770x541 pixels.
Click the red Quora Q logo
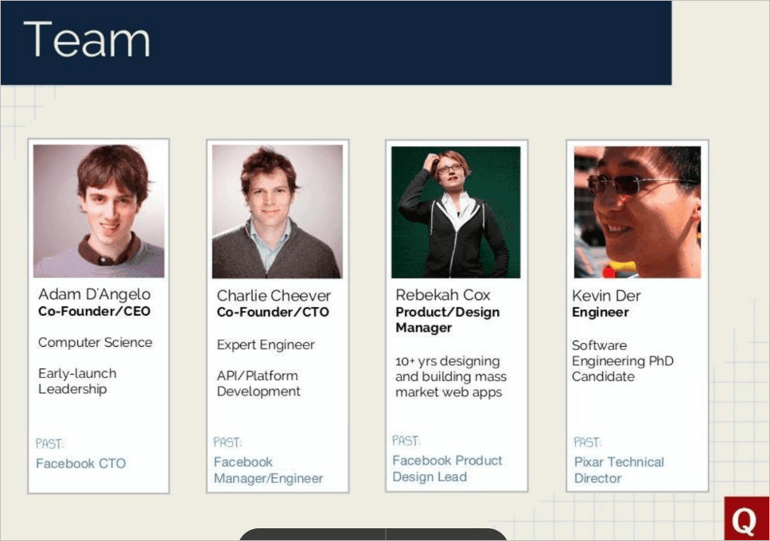coord(745,520)
